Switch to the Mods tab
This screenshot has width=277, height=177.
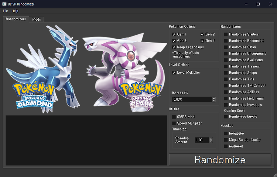(x=37, y=20)
